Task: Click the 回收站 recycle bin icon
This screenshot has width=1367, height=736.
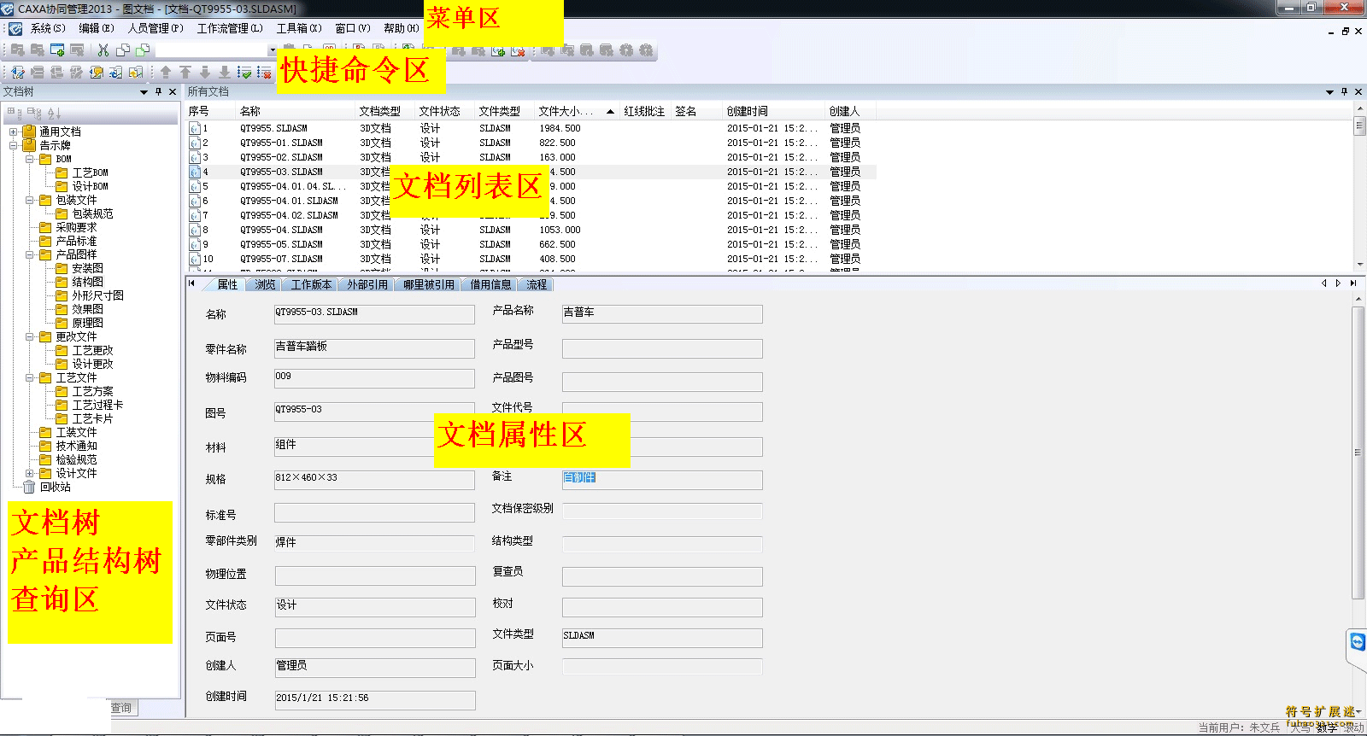Action: tap(29, 487)
